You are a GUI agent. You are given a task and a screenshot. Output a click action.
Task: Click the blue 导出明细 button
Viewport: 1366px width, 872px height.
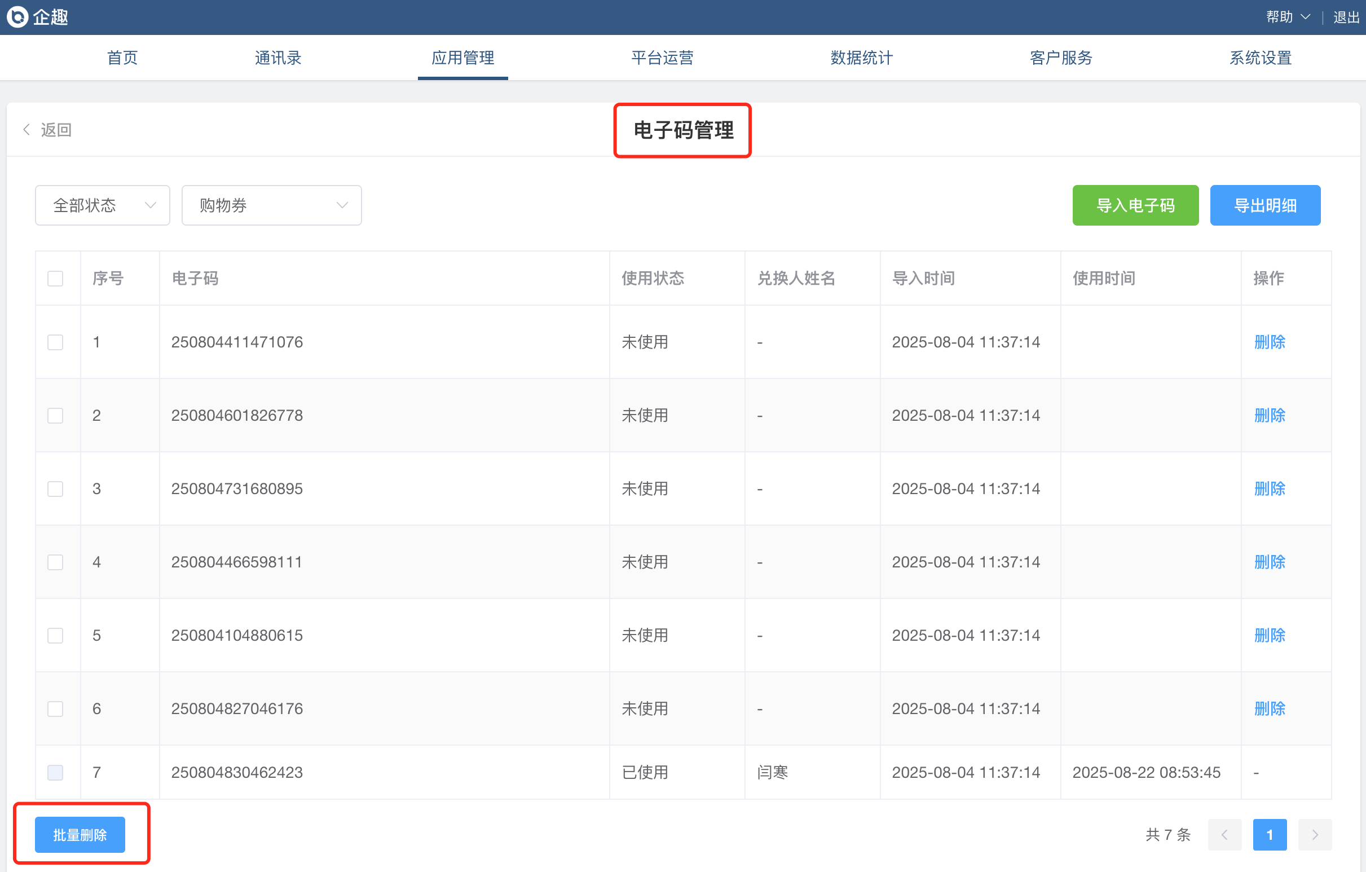1264,205
